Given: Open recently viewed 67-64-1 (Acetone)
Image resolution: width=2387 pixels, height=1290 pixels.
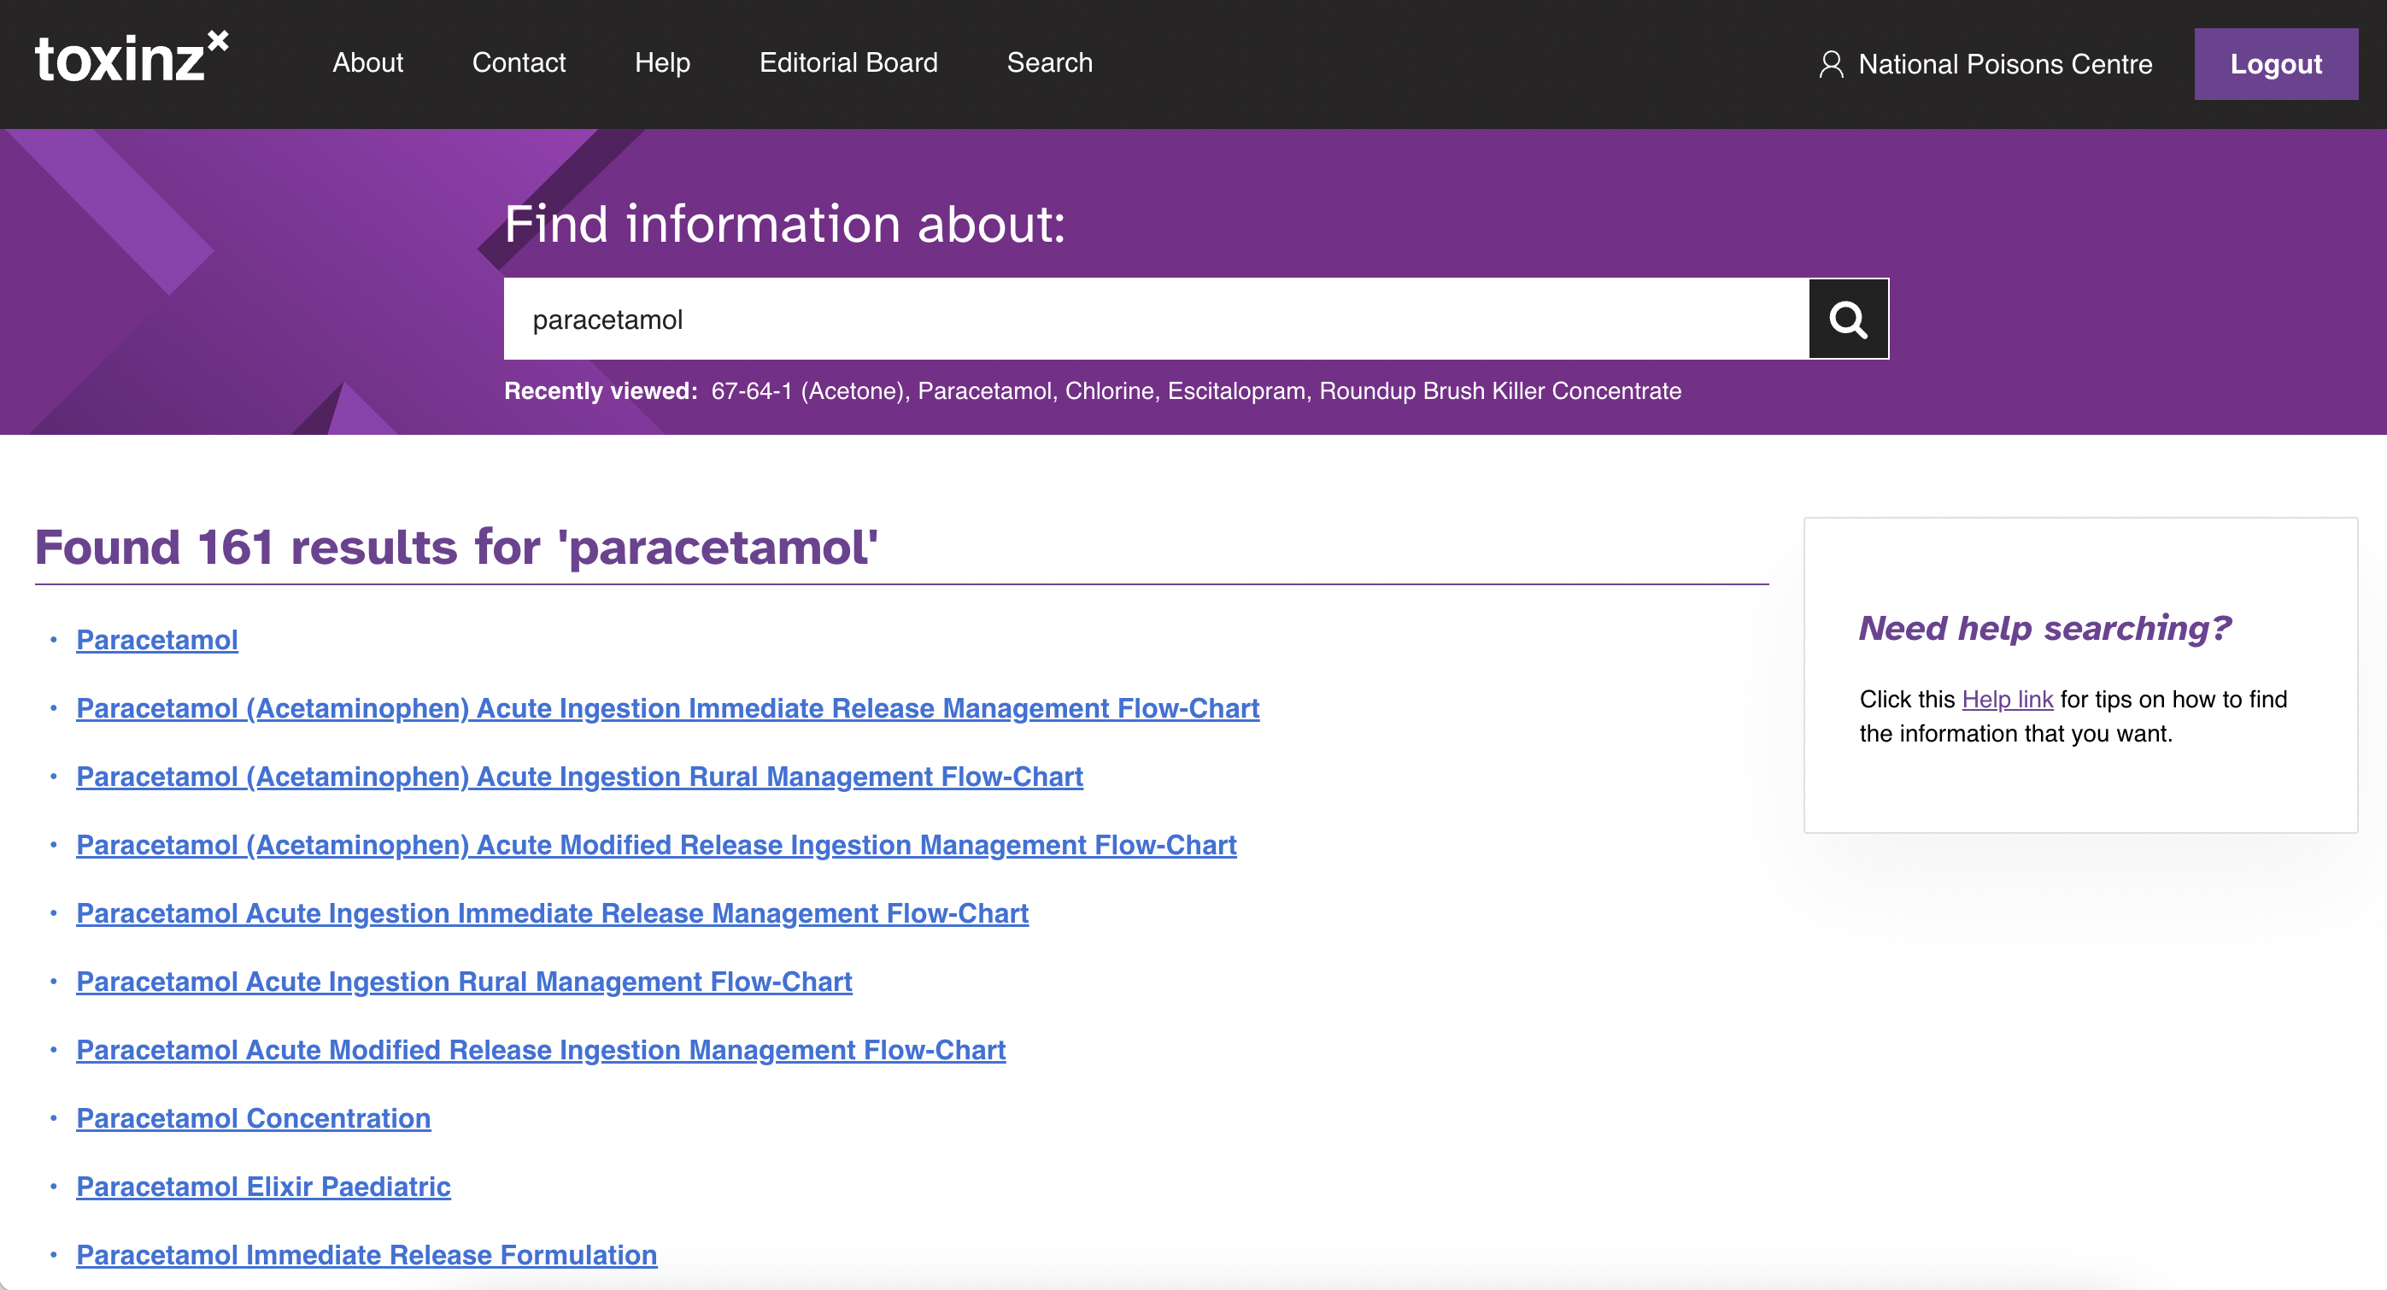Looking at the screenshot, I should click(x=810, y=391).
